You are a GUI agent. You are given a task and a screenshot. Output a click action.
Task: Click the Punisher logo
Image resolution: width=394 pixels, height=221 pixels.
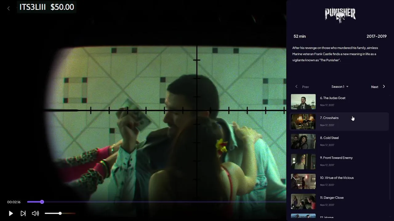pyautogui.click(x=340, y=15)
